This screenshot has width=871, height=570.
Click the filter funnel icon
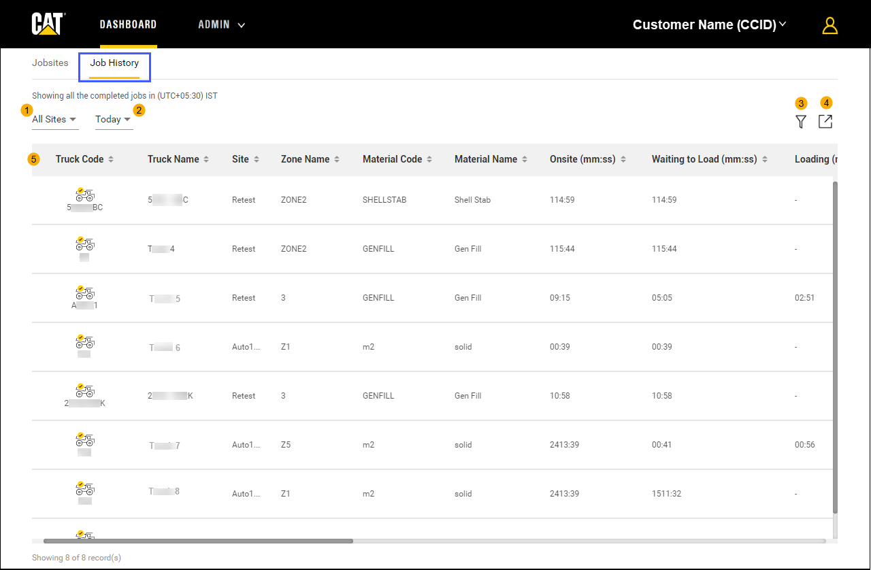pos(801,122)
